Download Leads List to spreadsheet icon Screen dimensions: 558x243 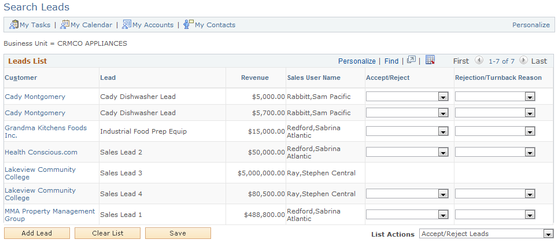click(x=430, y=60)
